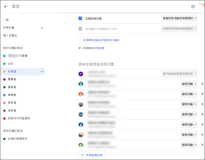Screen dimensions: 205x160
Task: Click the purple C avatar
Action: [x=81, y=74]
